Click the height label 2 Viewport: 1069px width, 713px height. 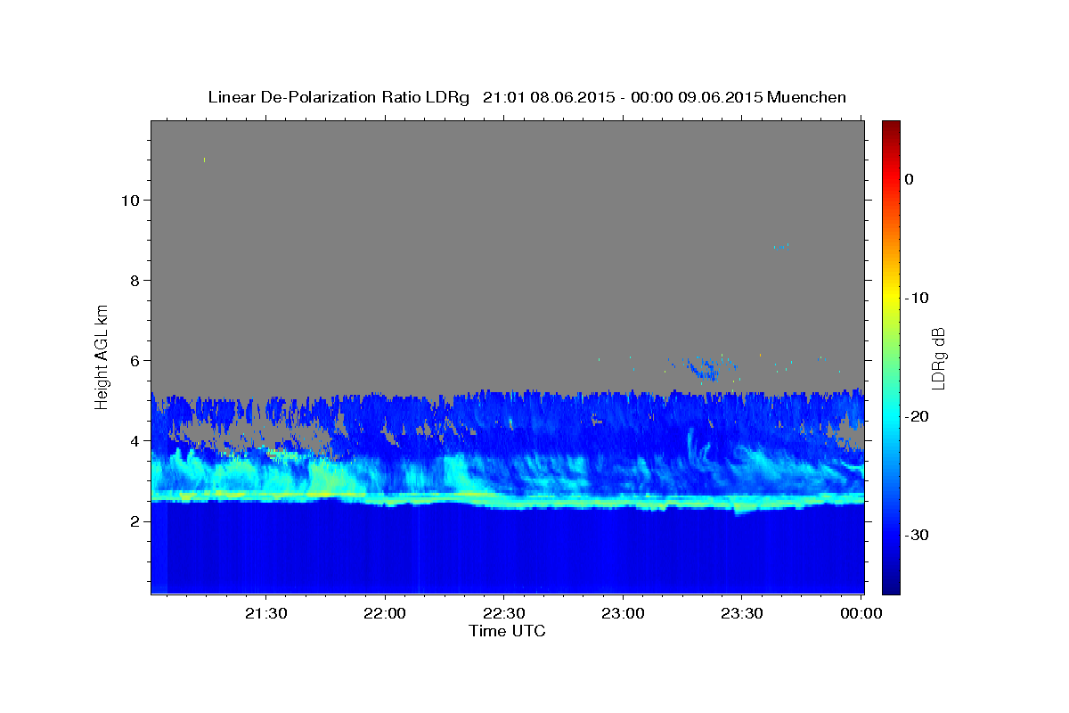coord(134,520)
